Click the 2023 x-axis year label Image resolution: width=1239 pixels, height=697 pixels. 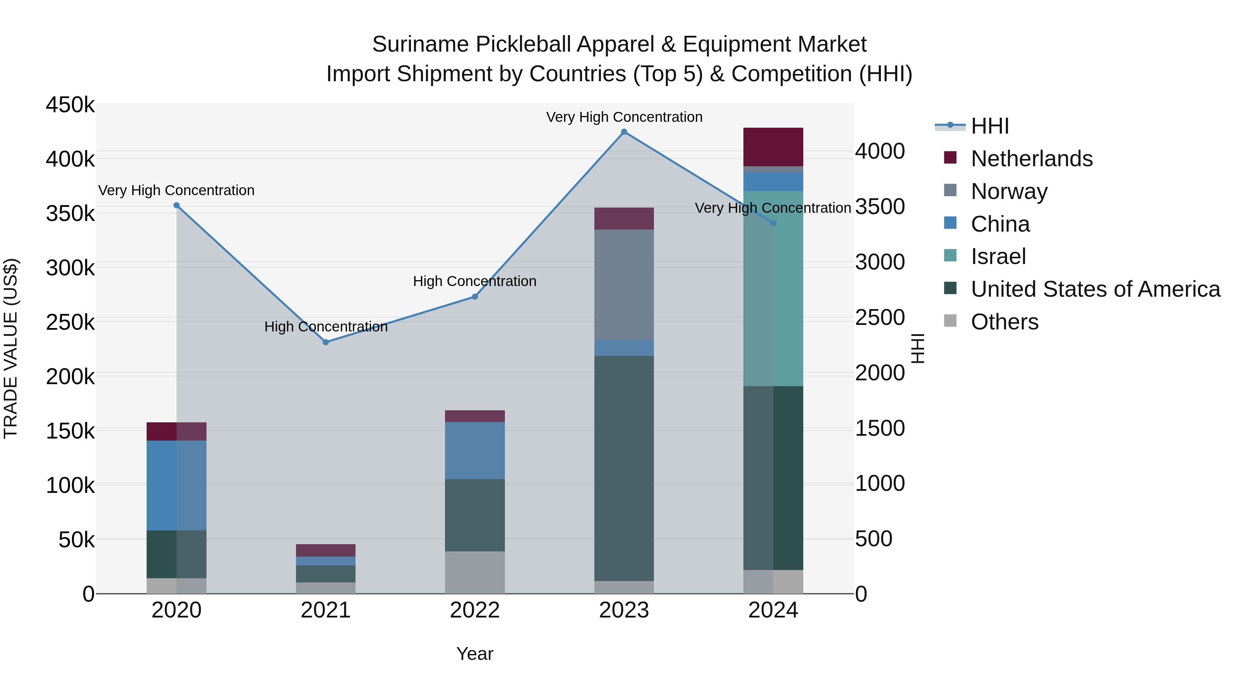(624, 610)
